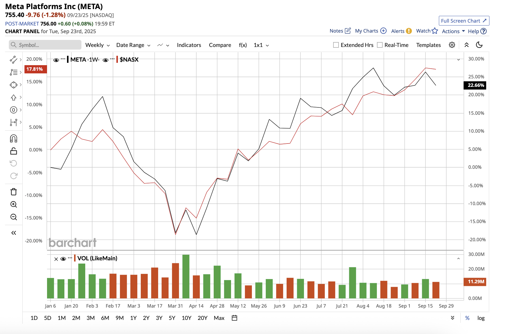Expand bottom double-chevron options
The height and width of the screenshot is (334, 525).
pos(453,318)
